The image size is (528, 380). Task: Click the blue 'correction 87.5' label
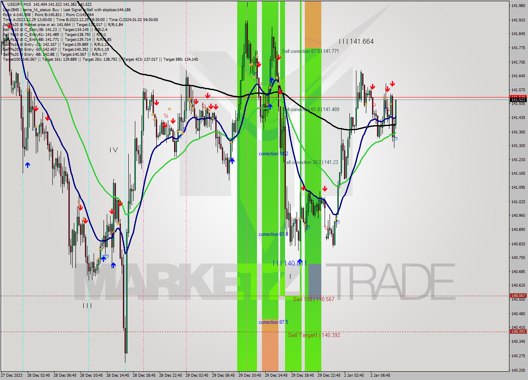(x=273, y=322)
